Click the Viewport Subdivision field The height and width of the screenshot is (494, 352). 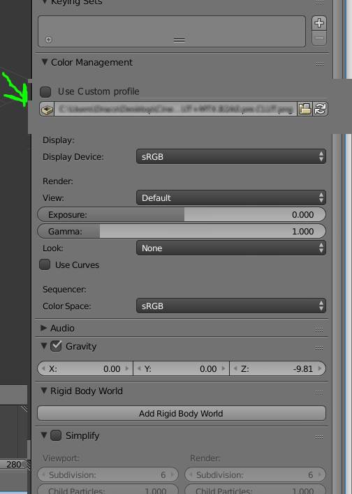point(108,474)
